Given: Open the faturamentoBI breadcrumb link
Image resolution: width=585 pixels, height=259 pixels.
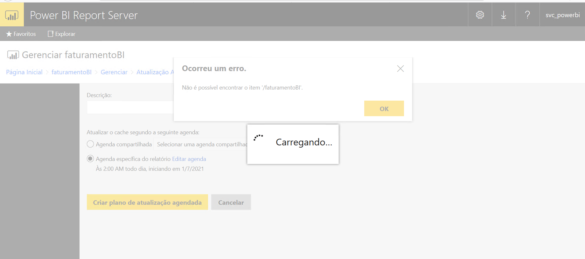Looking at the screenshot, I should click(x=72, y=72).
